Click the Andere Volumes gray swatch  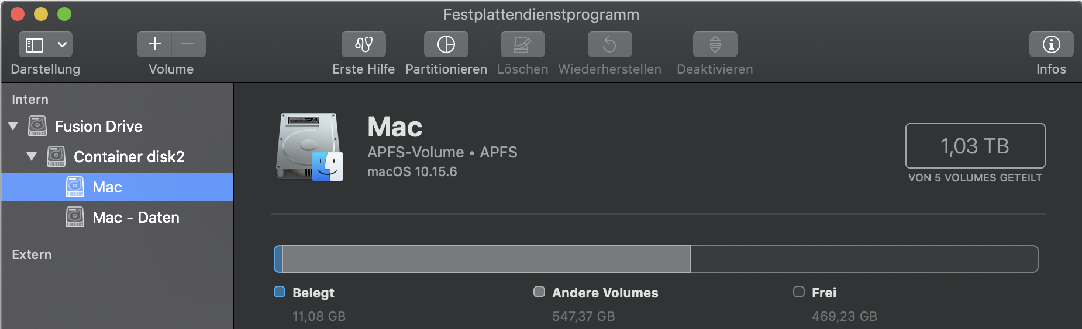(539, 292)
